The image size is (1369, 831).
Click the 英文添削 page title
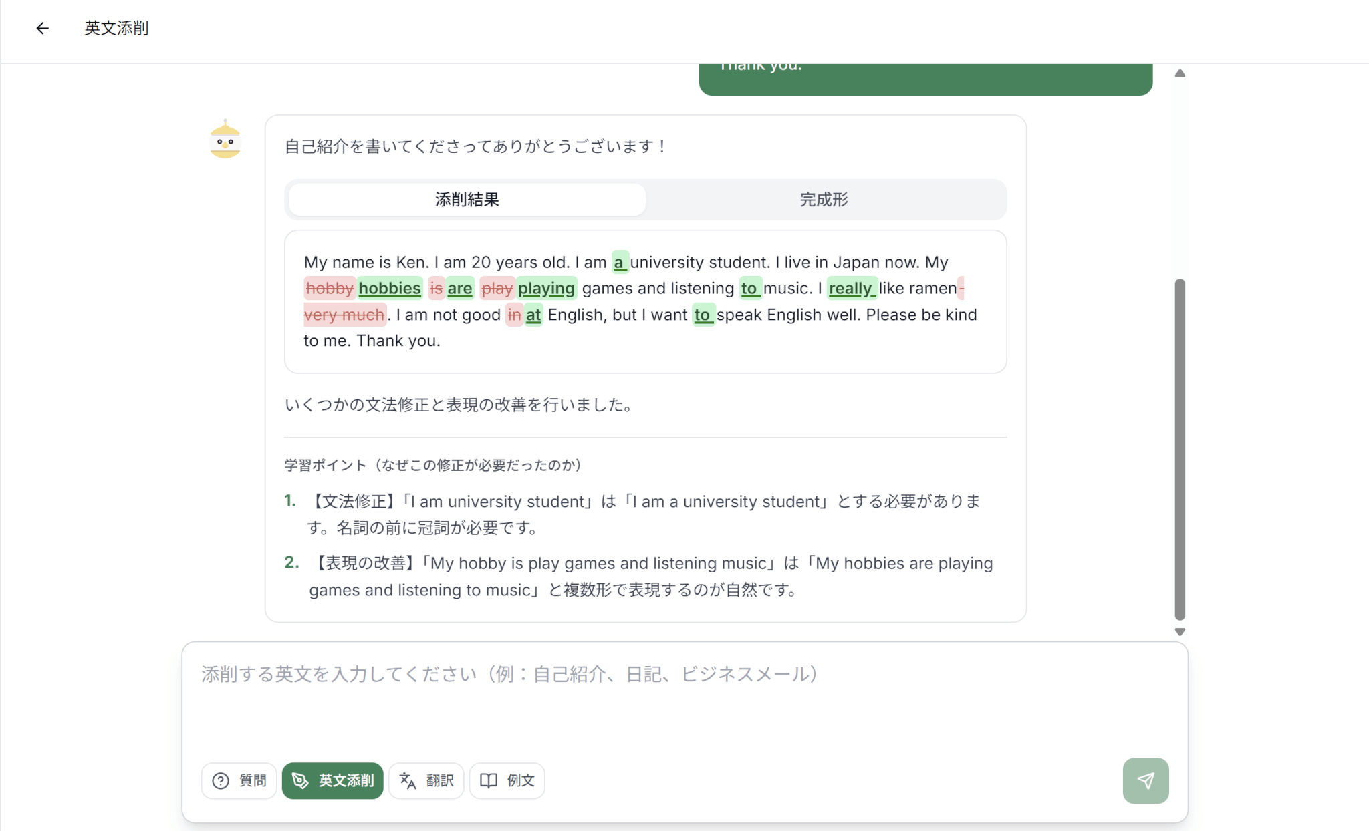click(x=116, y=28)
